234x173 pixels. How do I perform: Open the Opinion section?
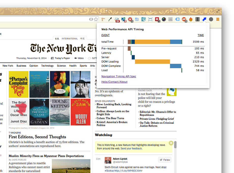34,66
